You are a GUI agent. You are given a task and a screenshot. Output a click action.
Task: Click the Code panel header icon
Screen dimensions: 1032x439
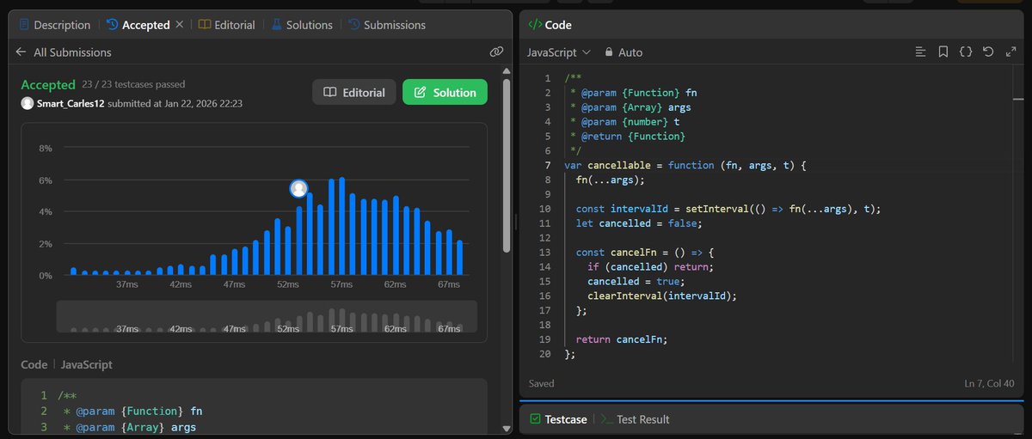(533, 25)
